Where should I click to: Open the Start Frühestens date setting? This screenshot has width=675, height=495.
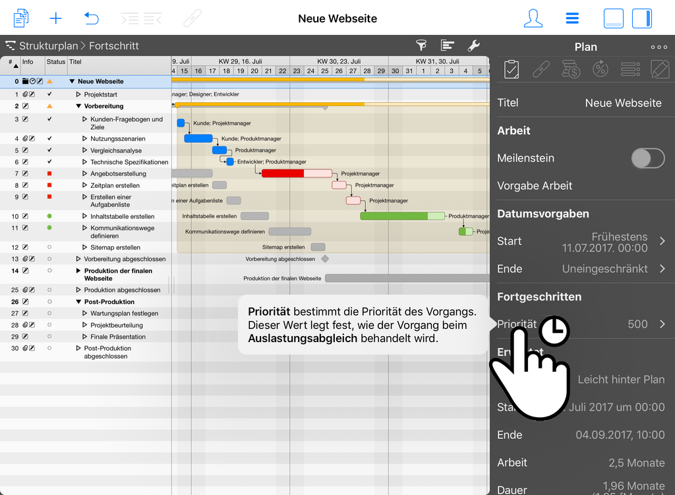pyautogui.click(x=662, y=241)
